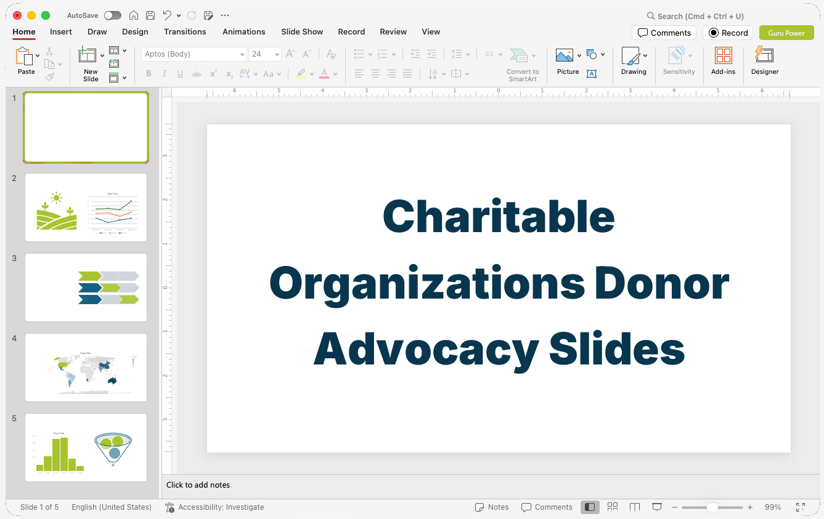The height and width of the screenshot is (519, 824).
Task: Expand the Paste options arrow
Action: tap(38, 55)
